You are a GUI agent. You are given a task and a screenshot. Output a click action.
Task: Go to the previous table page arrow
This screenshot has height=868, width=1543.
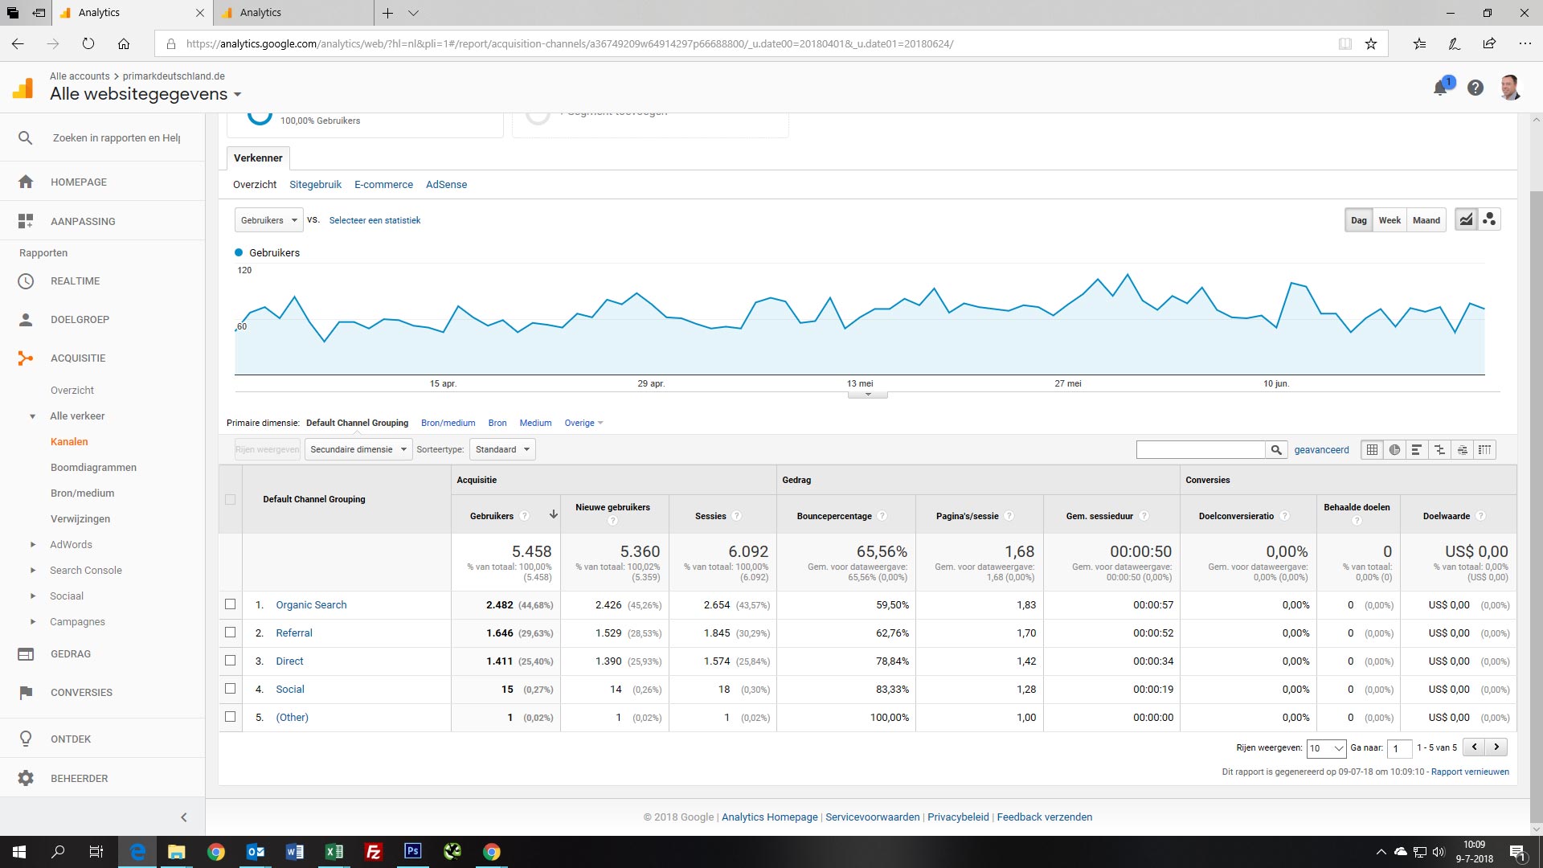pos(1474,747)
